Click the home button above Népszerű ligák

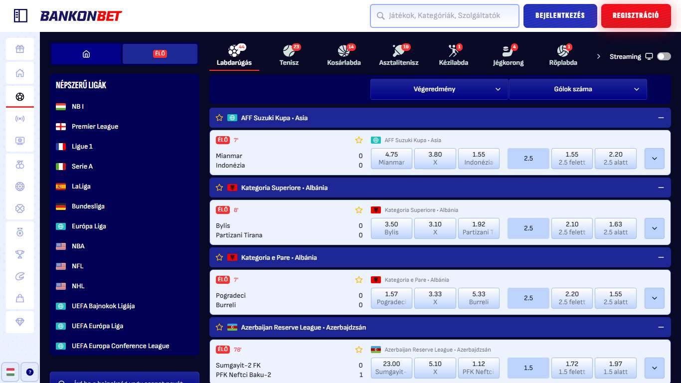click(86, 54)
